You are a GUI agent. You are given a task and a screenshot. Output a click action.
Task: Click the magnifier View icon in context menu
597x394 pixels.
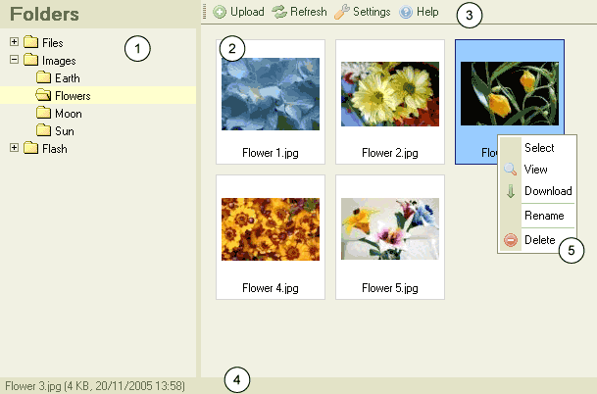pos(510,170)
